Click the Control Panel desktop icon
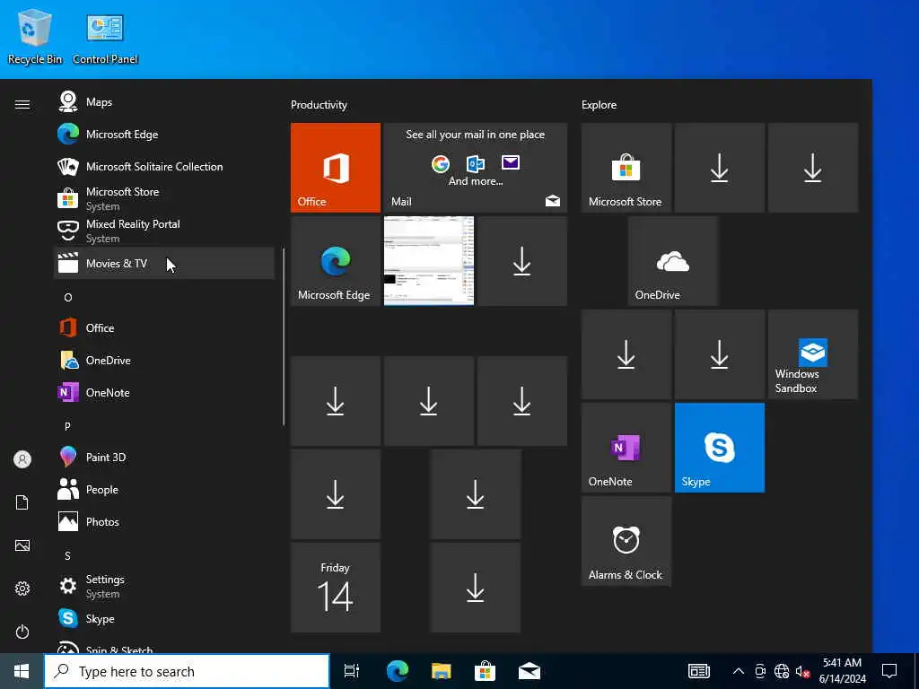Screen dimensions: 919x689 click(105, 39)
